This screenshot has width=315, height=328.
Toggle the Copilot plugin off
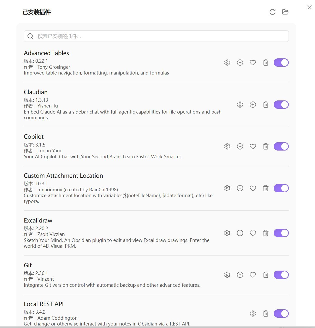(281, 146)
